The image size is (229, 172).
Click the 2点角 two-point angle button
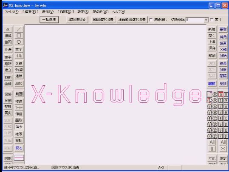click(x=223, y=56)
